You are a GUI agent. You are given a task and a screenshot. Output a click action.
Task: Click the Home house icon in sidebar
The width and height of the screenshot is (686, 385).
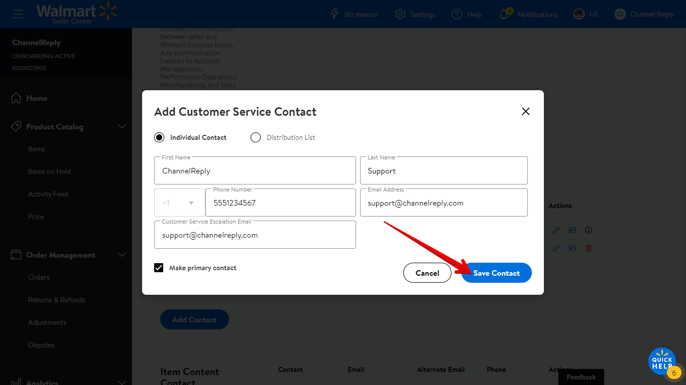(x=16, y=98)
